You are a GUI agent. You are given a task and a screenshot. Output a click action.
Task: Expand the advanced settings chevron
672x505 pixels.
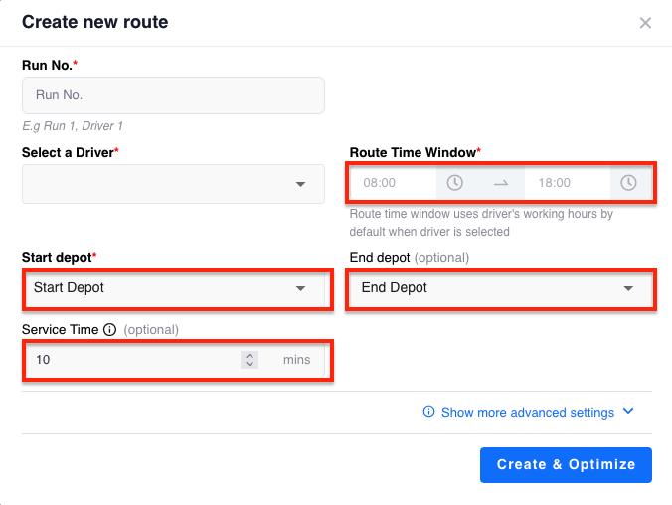pyautogui.click(x=628, y=412)
